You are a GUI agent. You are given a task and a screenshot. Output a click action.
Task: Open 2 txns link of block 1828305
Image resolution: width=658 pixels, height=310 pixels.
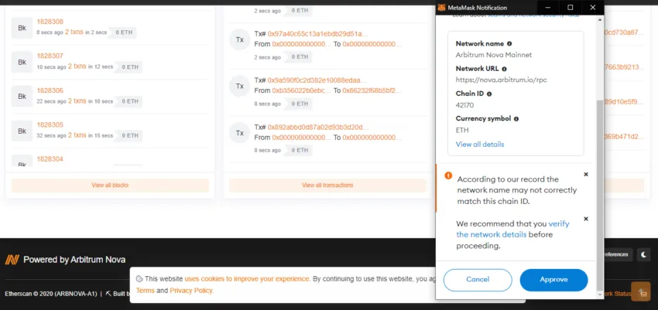(x=77, y=135)
